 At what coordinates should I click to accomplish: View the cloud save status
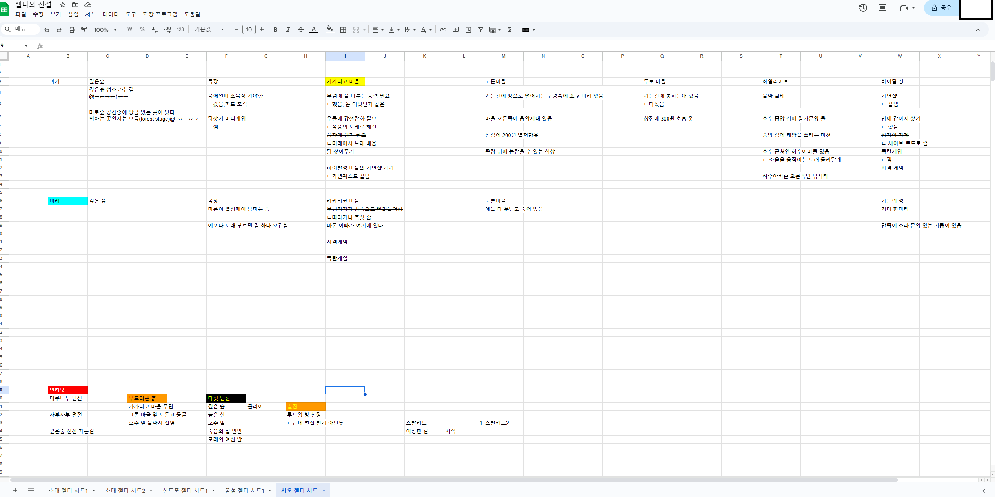[88, 5]
